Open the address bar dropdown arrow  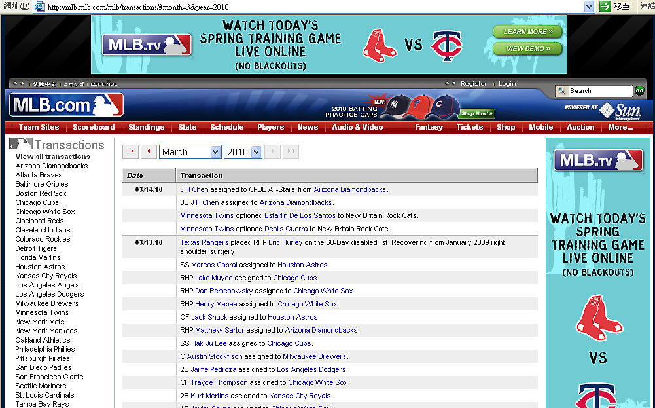(x=589, y=7)
